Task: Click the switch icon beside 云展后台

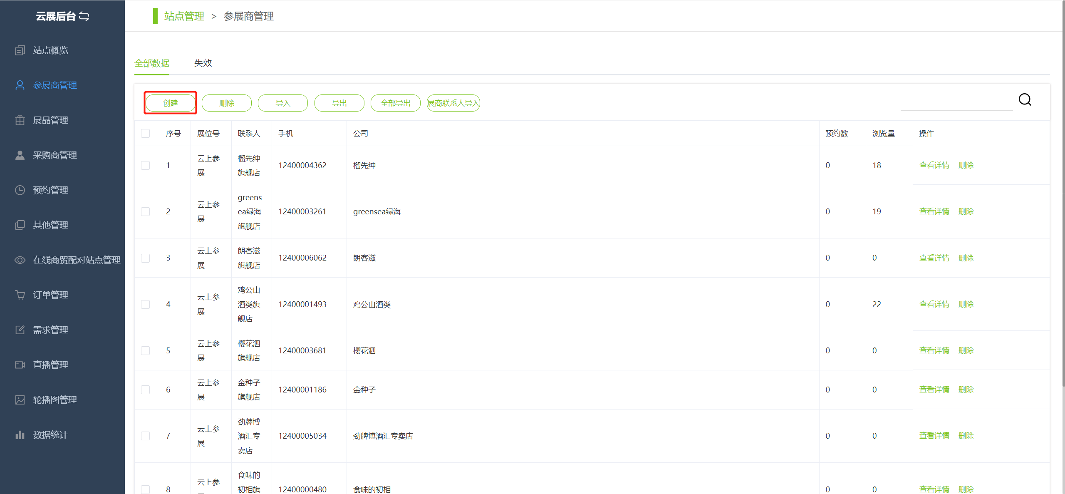Action: [x=84, y=16]
